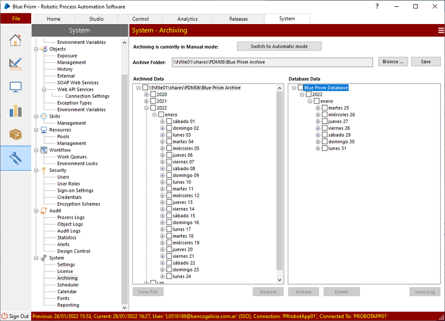The height and width of the screenshot is (321, 445).
Task: Expand the domingo 02 node
Action: (x=162, y=128)
